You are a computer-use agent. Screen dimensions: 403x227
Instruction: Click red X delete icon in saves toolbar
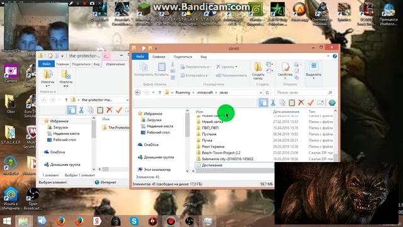point(301,103)
